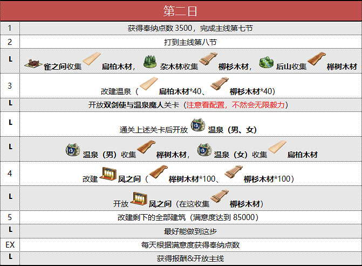
Task: Click the 扁柏木材 plank icon after 雀之间收集
Action: [x=92, y=59]
